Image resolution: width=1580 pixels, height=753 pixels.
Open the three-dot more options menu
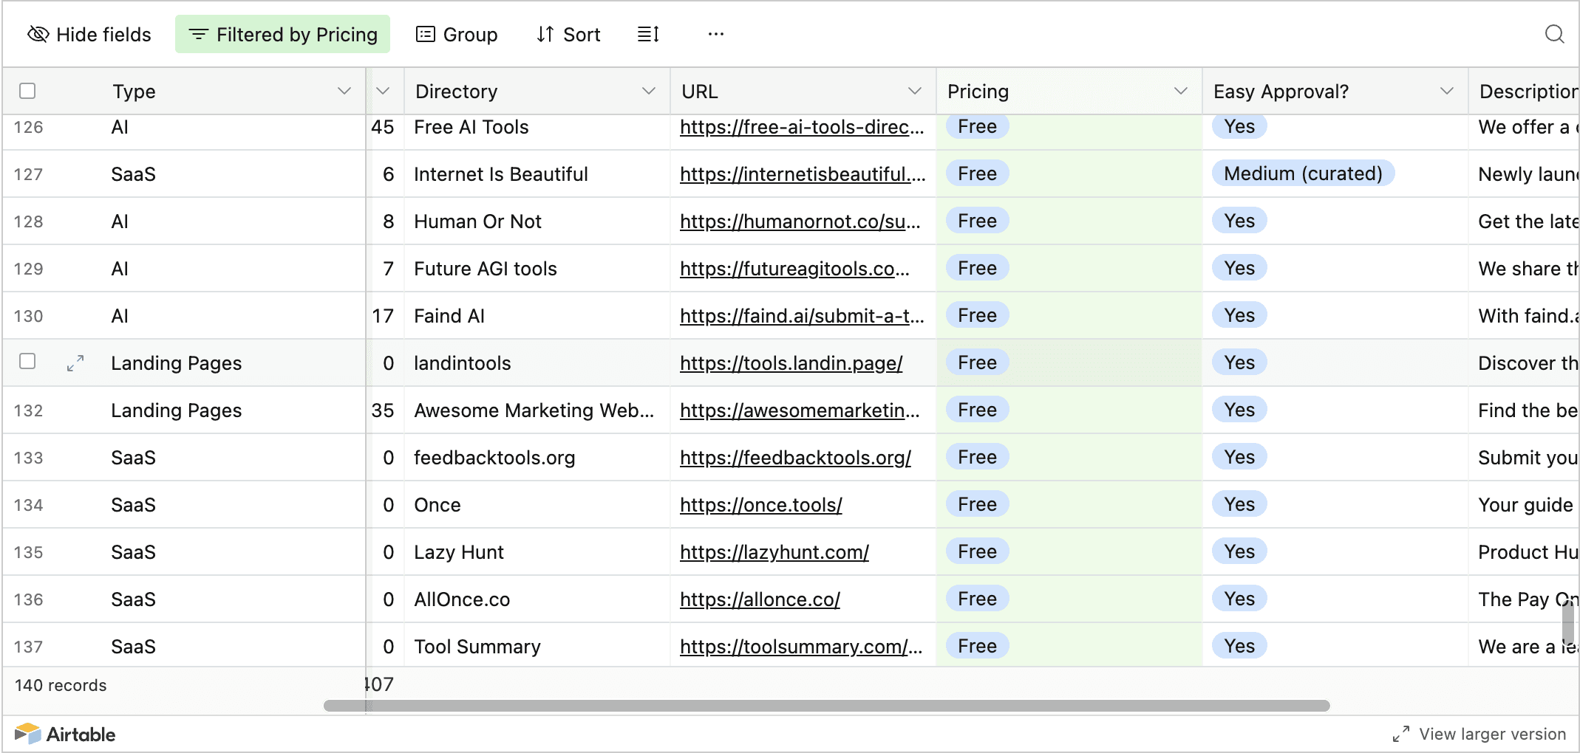[x=715, y=35]
